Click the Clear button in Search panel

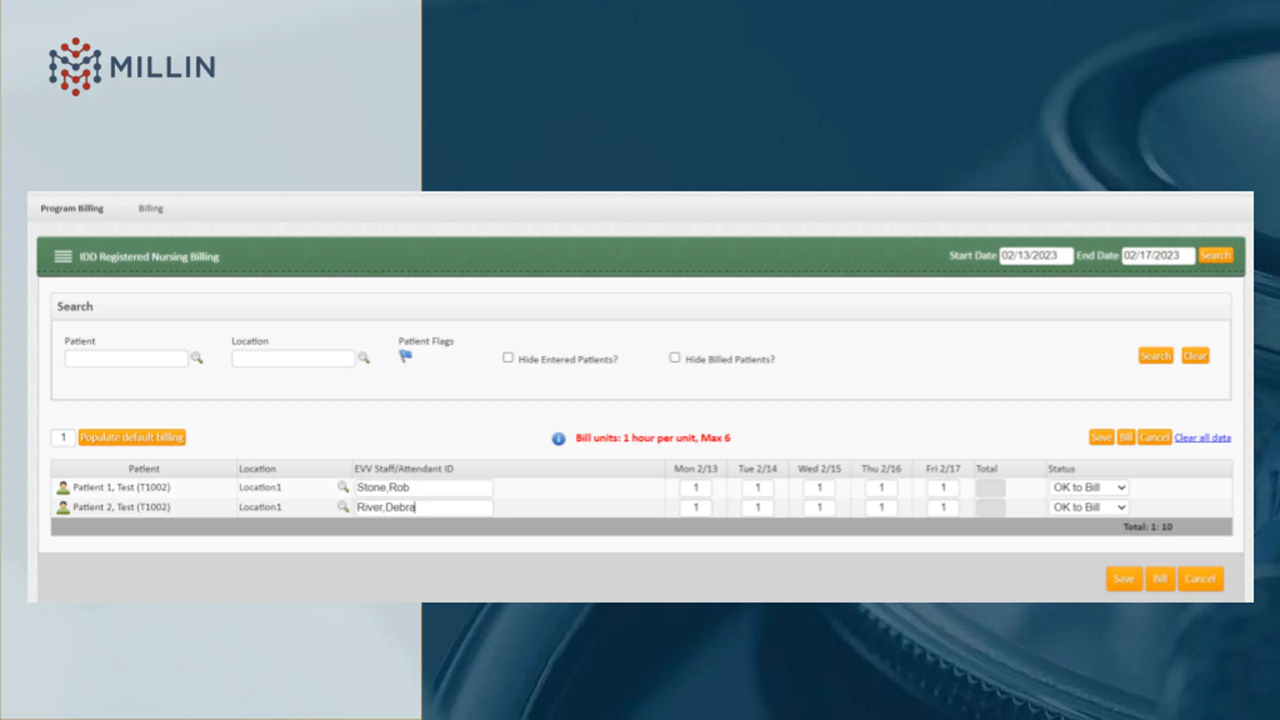1195,356
